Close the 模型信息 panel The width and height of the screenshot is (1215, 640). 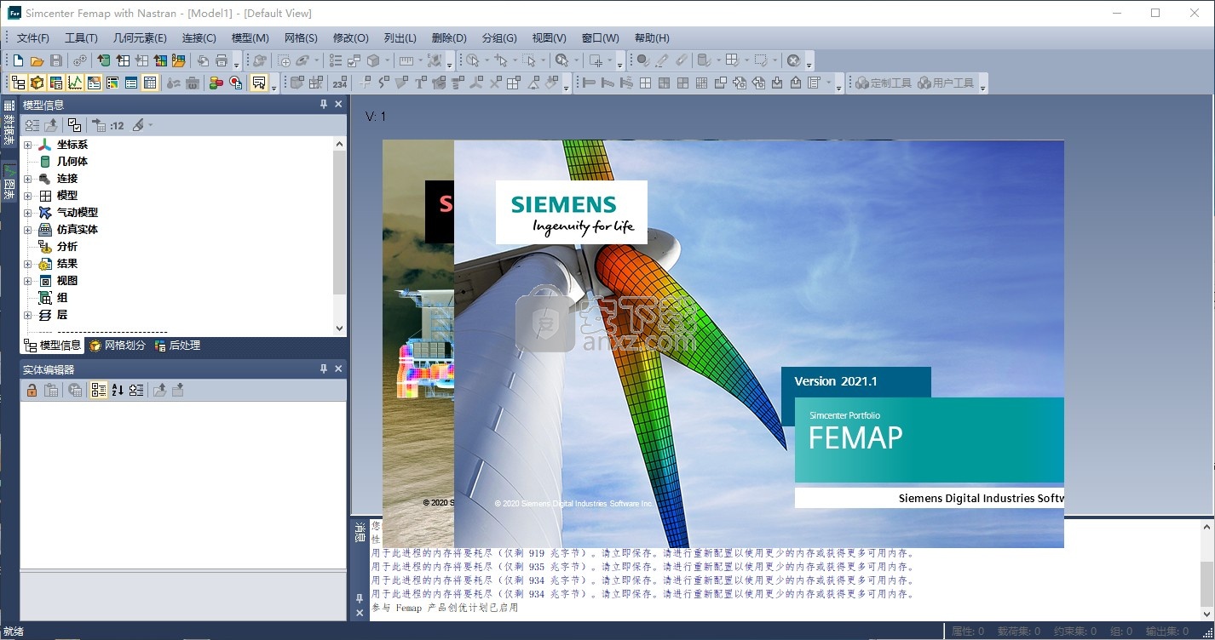[338, 105]
